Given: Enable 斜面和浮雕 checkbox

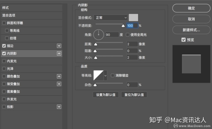Looking at the screenshot, I should 4,23.
